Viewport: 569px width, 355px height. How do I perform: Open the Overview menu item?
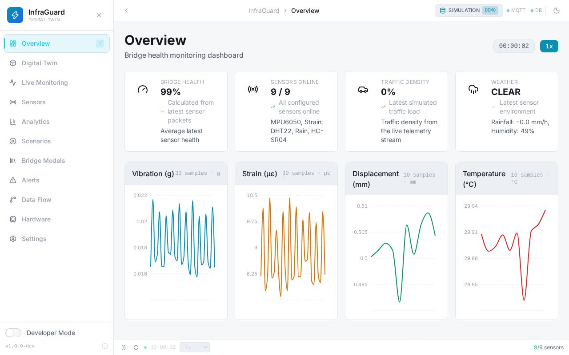pos(57,43)
